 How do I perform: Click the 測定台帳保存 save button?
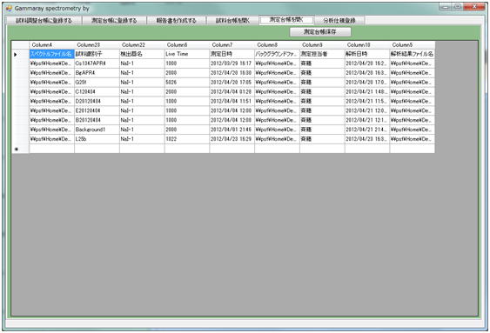320,32
